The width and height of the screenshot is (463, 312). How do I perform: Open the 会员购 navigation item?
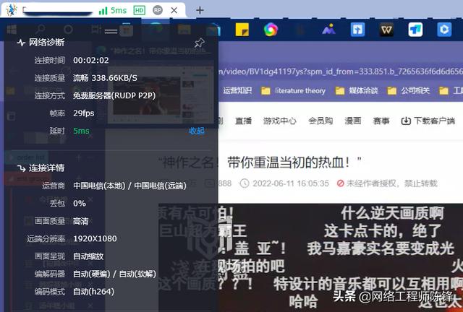[x=320, y=121]
